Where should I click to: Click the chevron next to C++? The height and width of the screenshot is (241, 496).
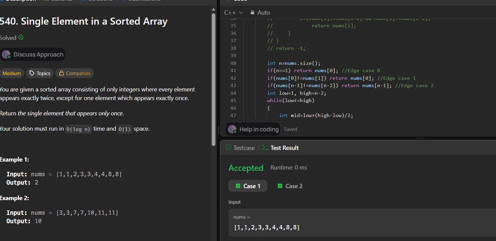tap(241, 12)
